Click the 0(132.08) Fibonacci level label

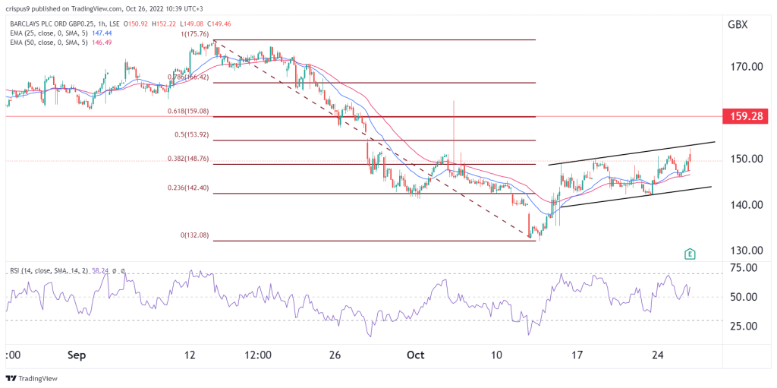[x=197, y=235]
